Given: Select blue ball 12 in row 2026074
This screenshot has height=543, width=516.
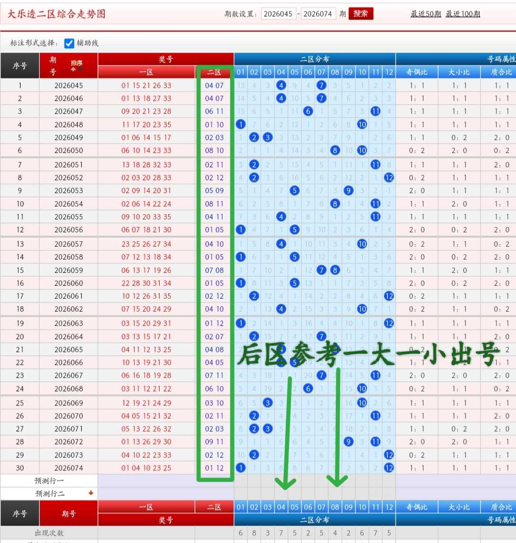Looking at the screenshot, I should pos(389,468).
